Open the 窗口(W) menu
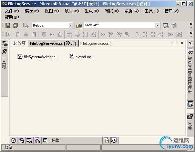The height and width of the screenshot is (152, 195). coord(172,11)
